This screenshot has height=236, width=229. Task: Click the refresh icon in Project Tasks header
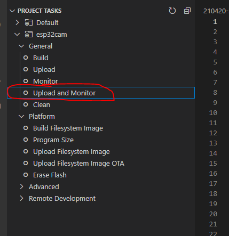172,11
